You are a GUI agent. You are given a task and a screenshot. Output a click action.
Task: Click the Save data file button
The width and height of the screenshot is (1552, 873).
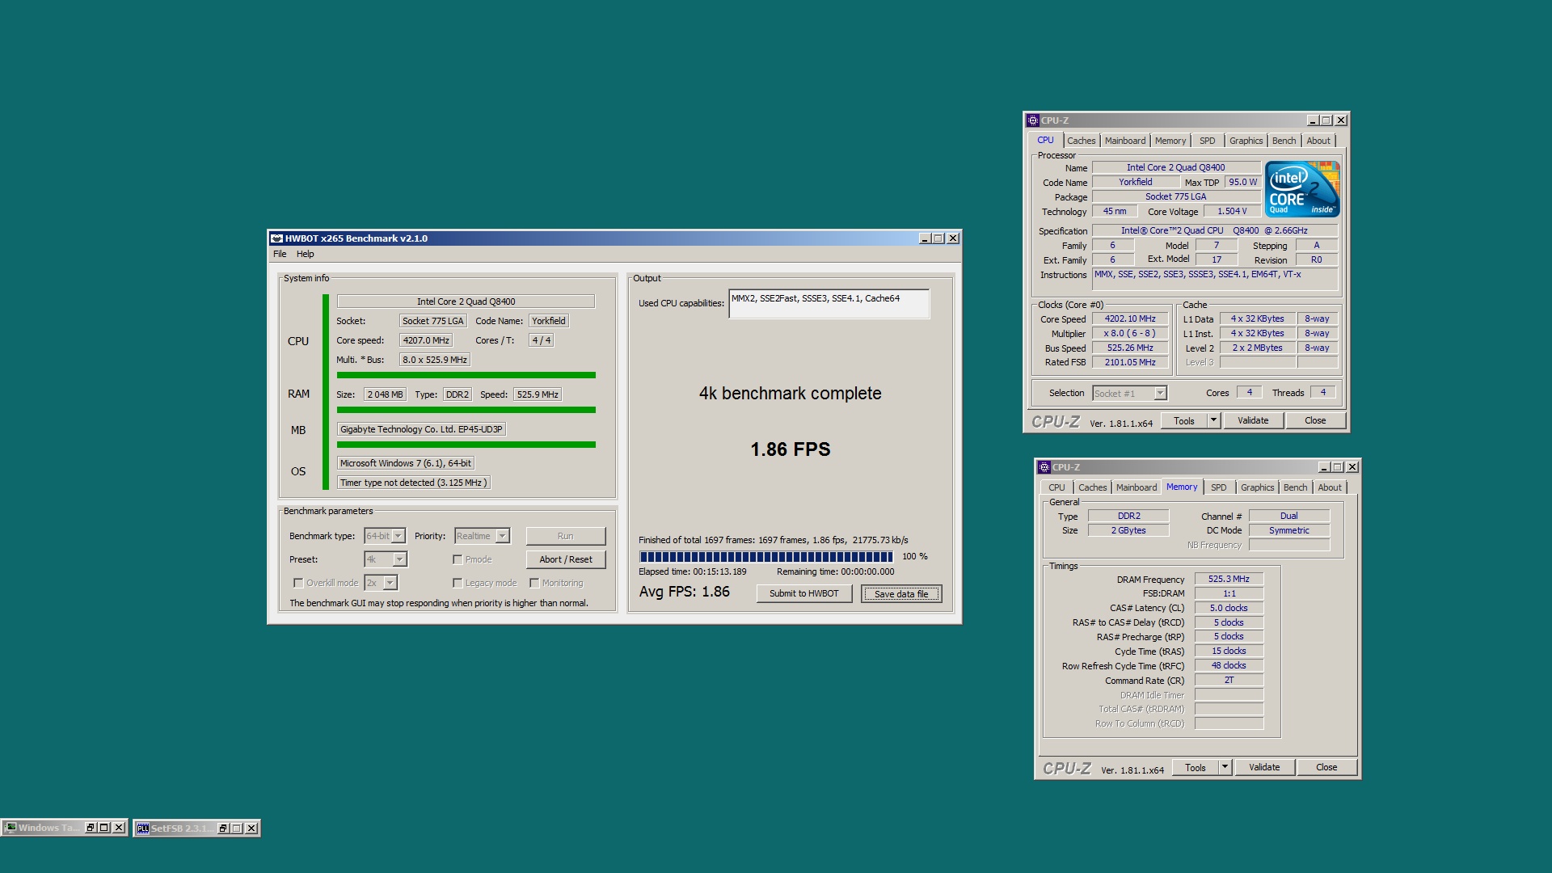(901, 593)
